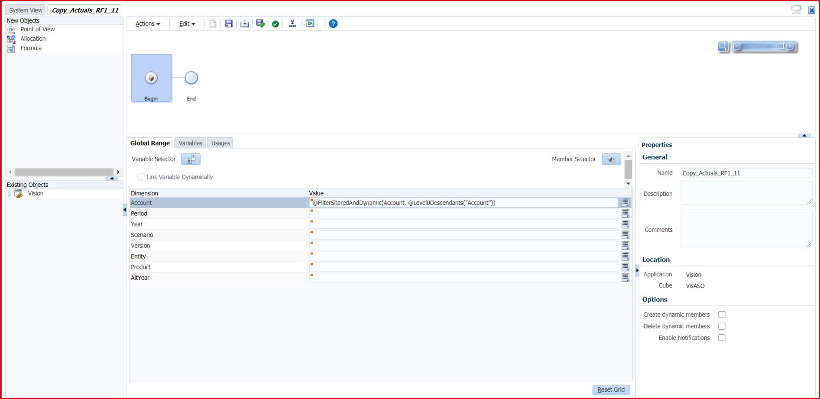Enable Notifications checkbox
820x399 pixels.
pyautogui.click(x=722, y=338)
